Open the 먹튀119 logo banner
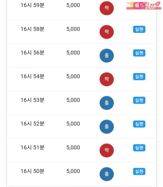 (x=144, y=6)
